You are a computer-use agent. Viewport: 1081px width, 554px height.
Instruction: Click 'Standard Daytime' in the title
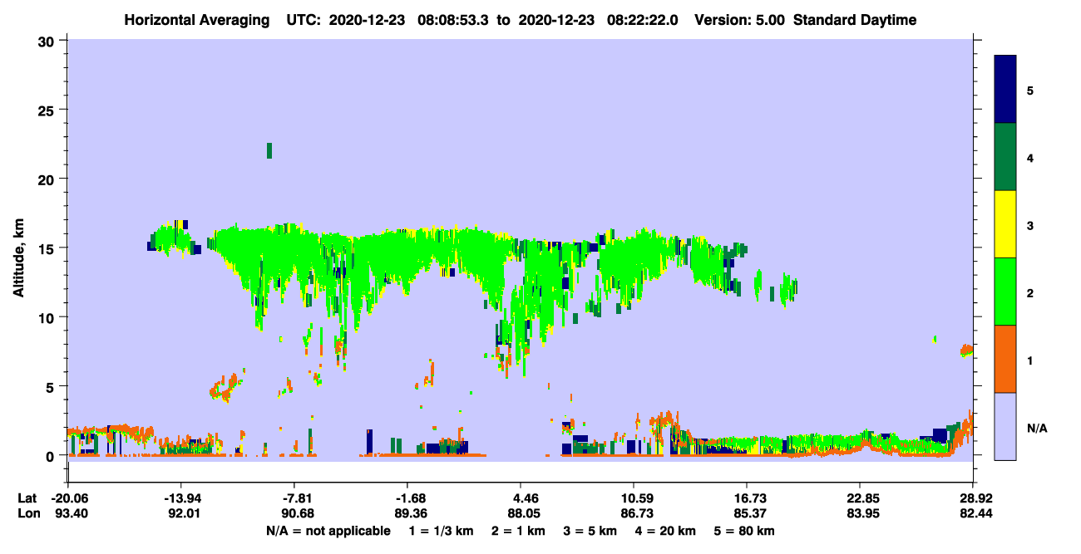click(x=855, y=20)
